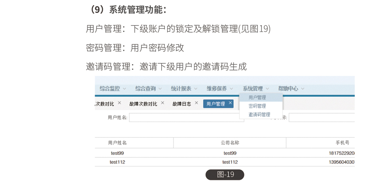Click the company name search field on right
Screen dimensions: 383x189
click(321, 118)
